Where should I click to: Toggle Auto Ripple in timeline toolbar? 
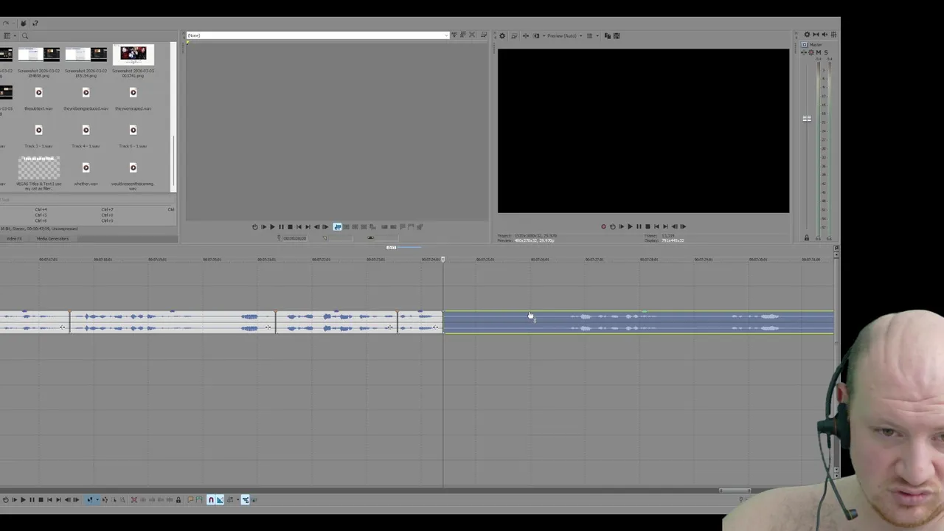(229, 499)
